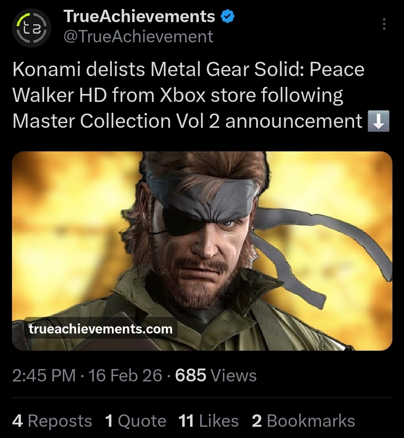404x438 pixels.
Task: Open the 2 Bookmarks count
Action: pyautogui.click(x=303, y=421)
